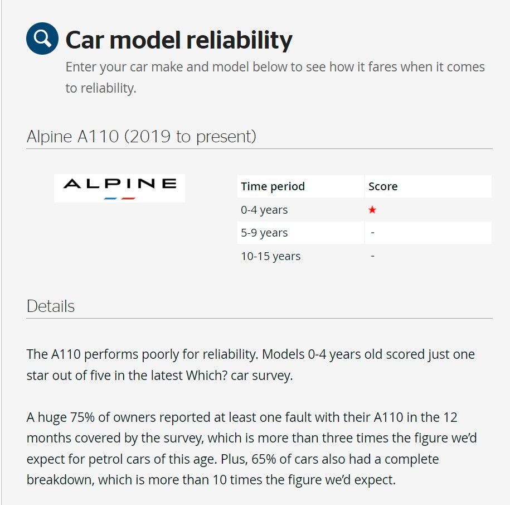The height and width of the screenshot is (505, 510).
Task: Select the "Car model reliability" heading
Action: 179,40
